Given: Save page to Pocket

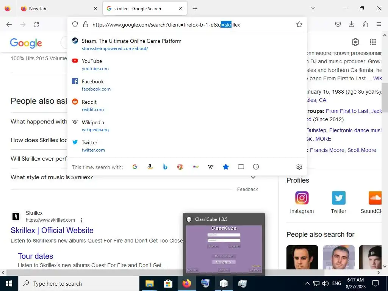Looking at the screenshot, I should (x=338, y=24).
